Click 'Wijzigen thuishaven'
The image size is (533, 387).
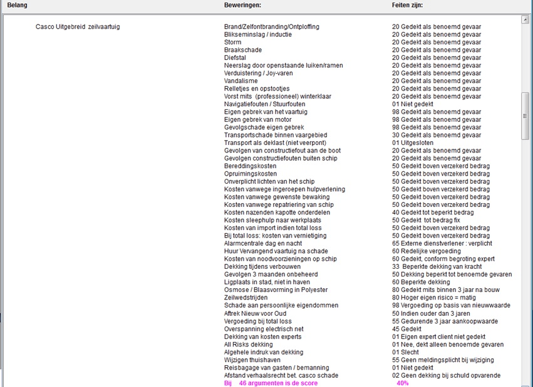click(x=252, y=360)
